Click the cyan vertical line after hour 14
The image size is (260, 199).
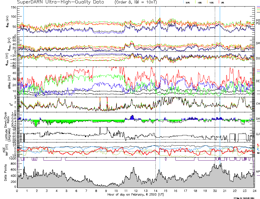160,85
